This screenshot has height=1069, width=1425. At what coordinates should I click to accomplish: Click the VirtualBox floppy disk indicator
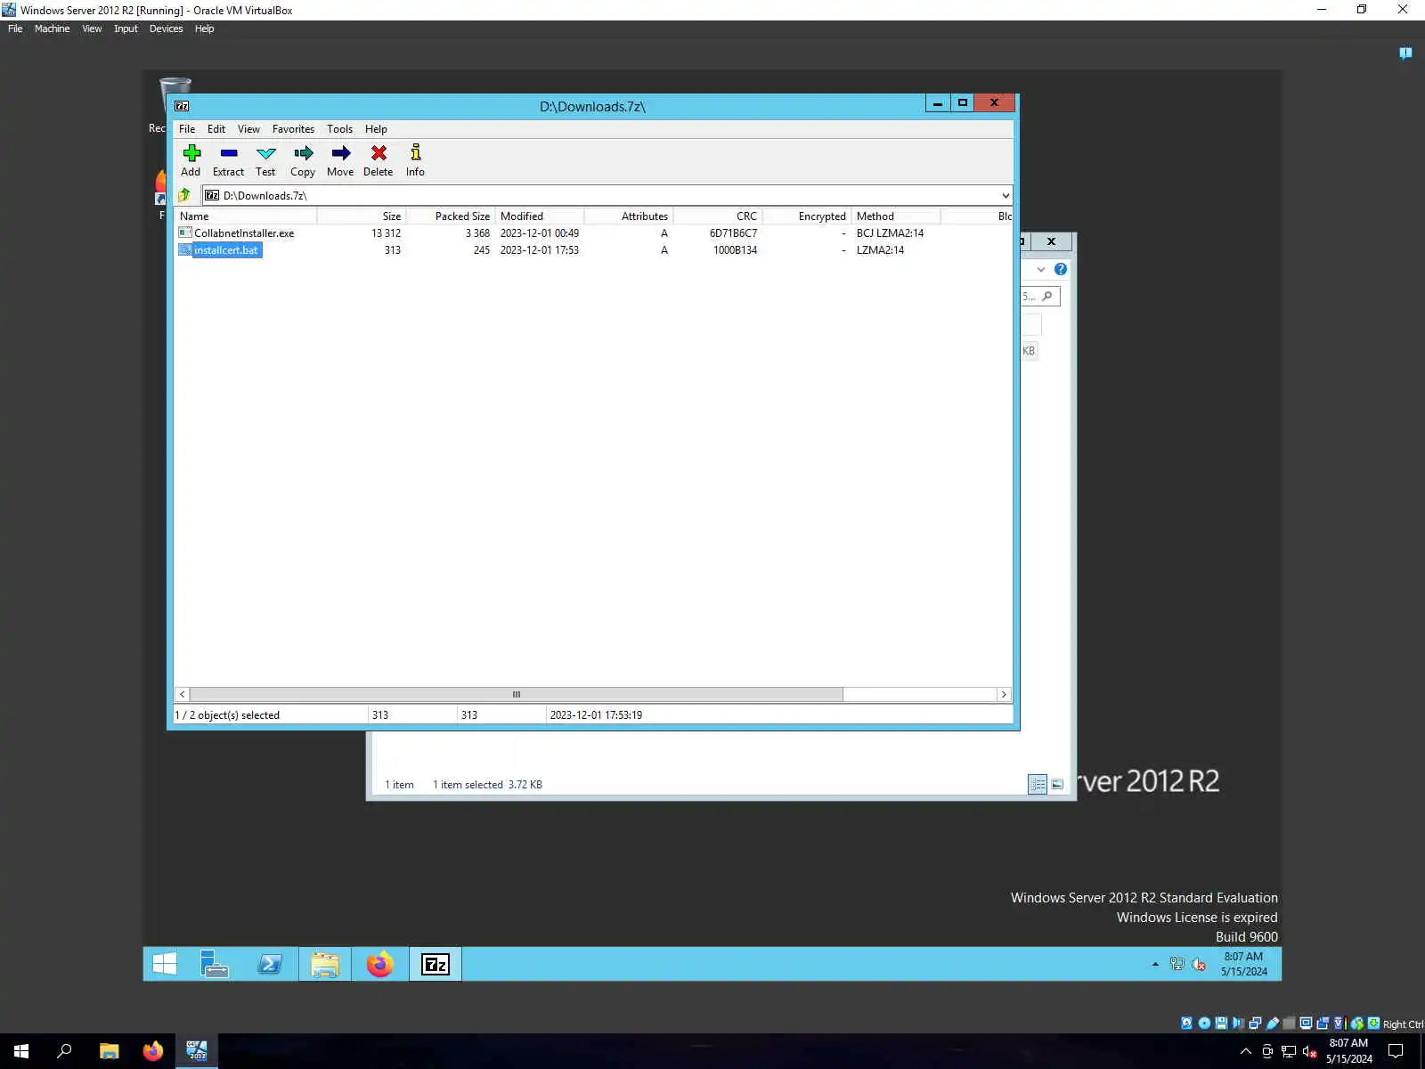(x=1221, y=1024)
